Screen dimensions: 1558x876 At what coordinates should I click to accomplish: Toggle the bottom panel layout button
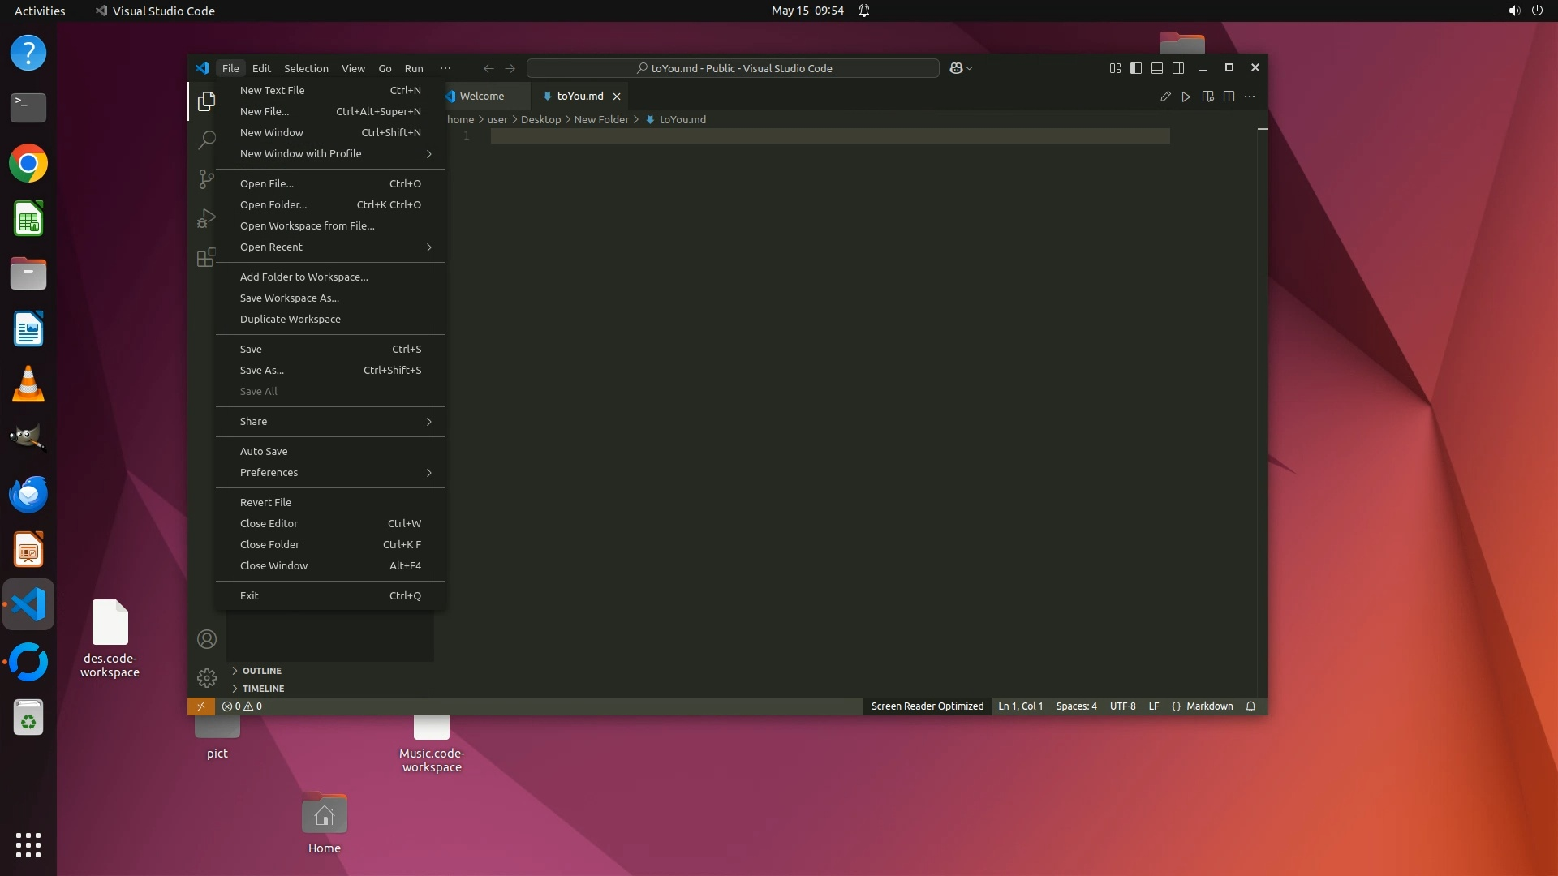1157,68
